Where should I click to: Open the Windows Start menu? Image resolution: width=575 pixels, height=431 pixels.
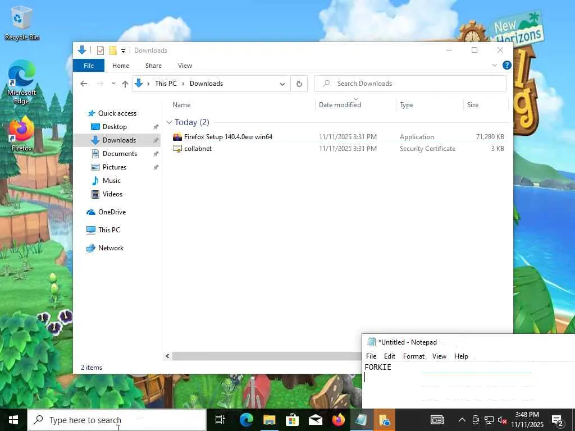point(13,420)
